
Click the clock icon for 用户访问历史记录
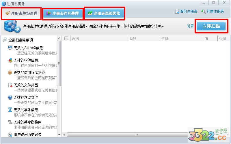[10, 134]
